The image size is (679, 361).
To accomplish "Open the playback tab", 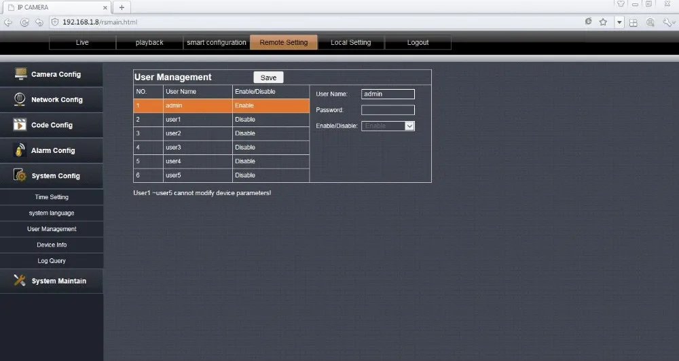I will click(x=149, y=42).
